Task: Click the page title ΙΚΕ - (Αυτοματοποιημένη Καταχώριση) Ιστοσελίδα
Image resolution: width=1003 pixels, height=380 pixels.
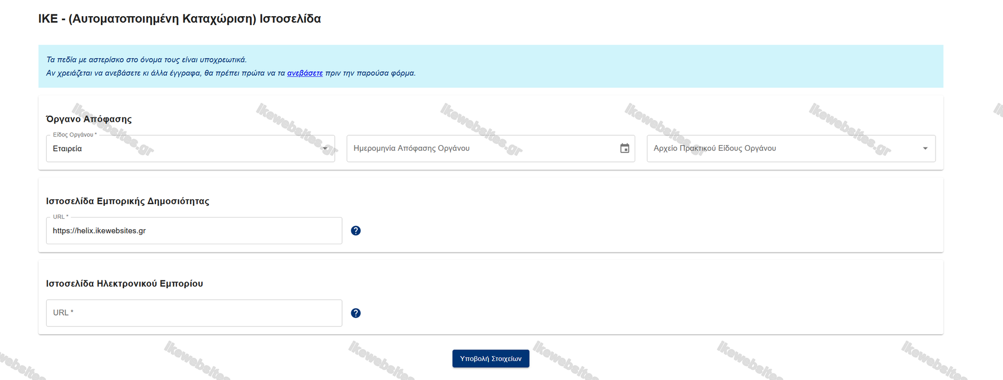Action: (x=179, y=19)
